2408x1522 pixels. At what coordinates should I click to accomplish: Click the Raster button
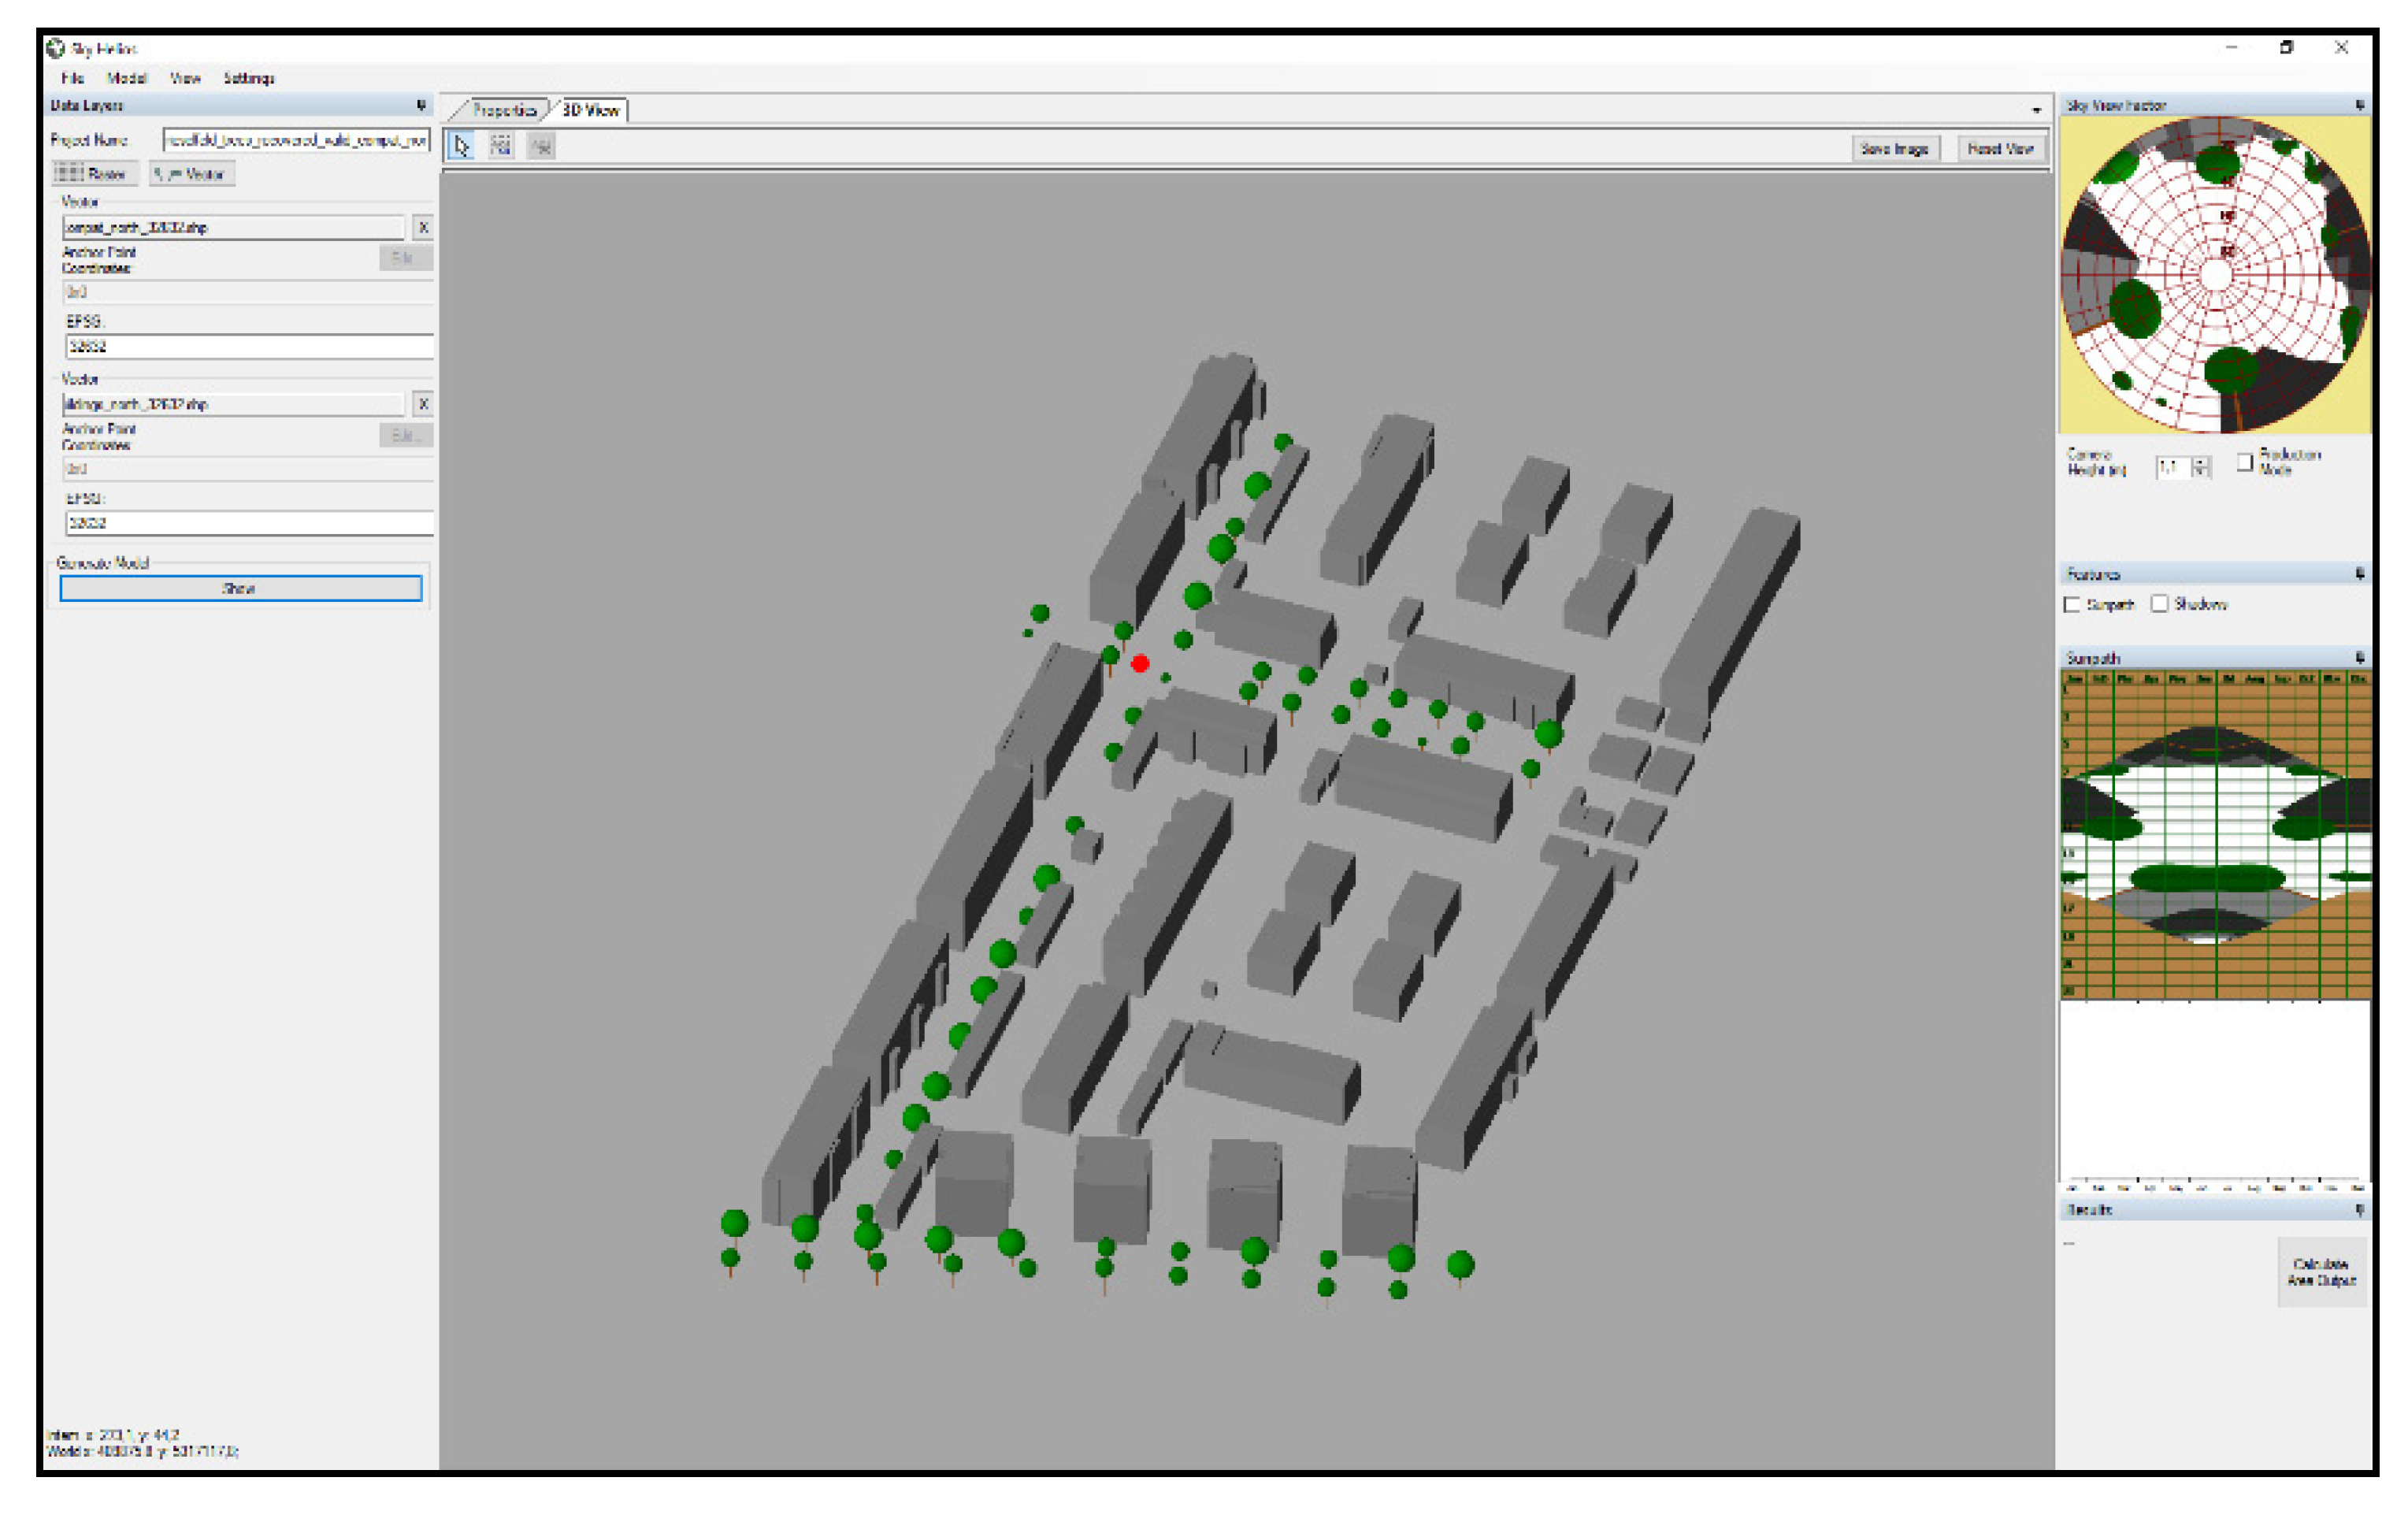click(95, 174)
